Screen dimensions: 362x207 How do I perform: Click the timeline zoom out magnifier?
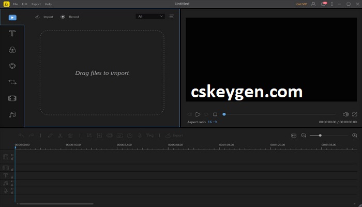[304, 136]
